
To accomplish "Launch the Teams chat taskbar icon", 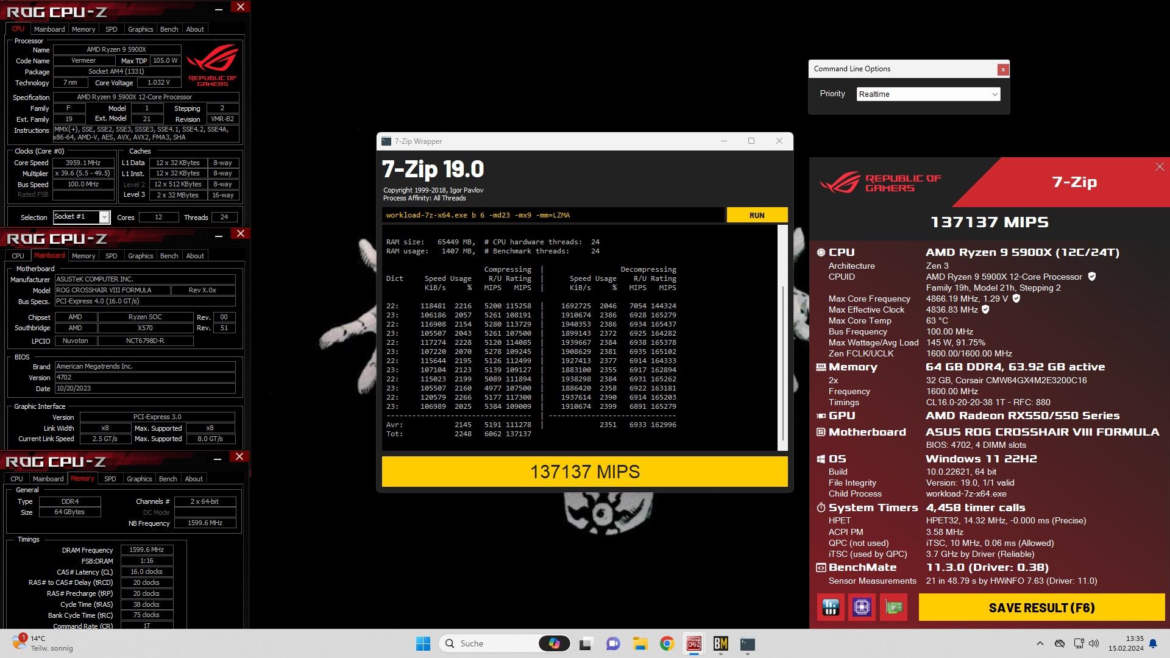I will [x=613, y=643].
